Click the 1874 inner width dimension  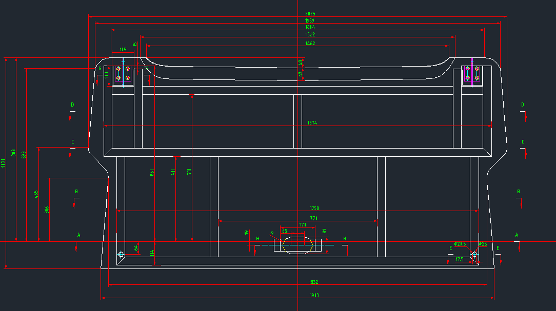click(x=312, y=123)
